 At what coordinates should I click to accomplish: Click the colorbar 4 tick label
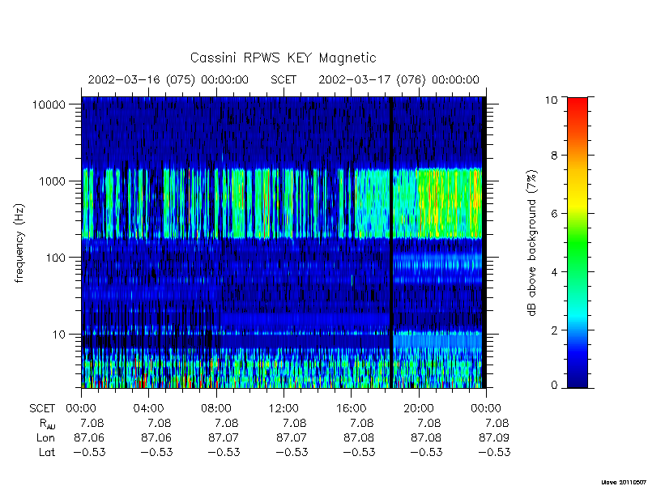click(554, 272)
